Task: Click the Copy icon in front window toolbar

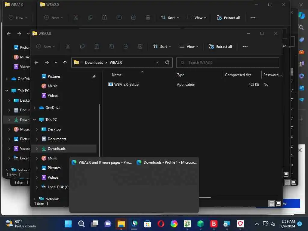Action: tap(82, 47)
